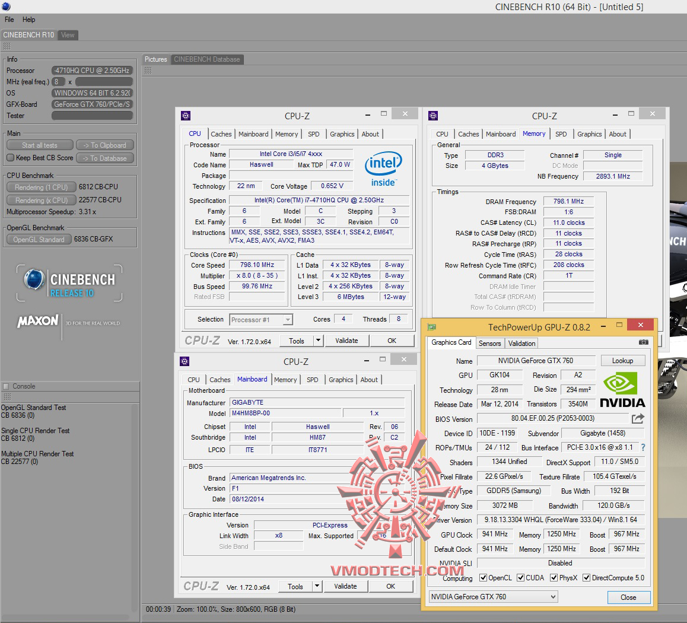Click the GPU-Z title bar icon

[432, 327]
